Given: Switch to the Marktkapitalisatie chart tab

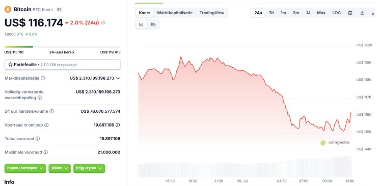Looking at the screenshot, I should (x=175, y=13).
